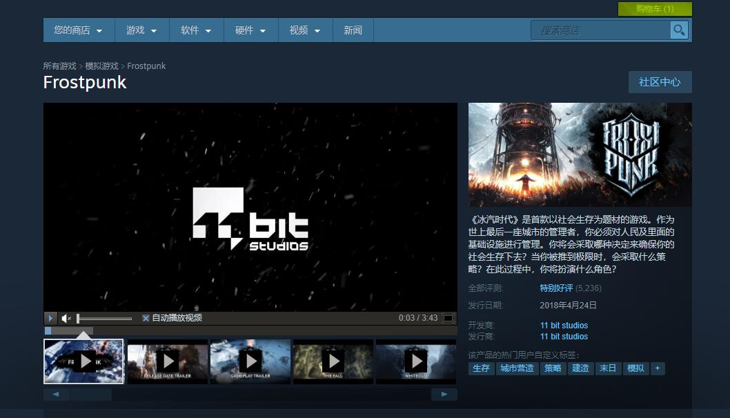Click the Frostpunk header capsule image
The height and width of the screenshot is (418, 730).
click(580, 155)
